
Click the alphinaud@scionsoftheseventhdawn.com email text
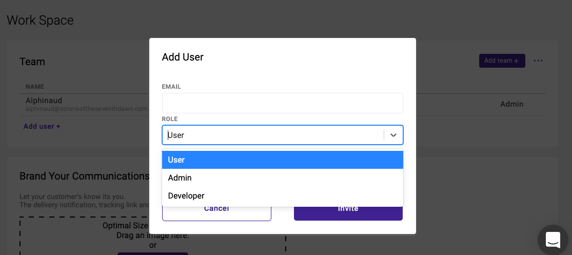(x=87, y=109)
